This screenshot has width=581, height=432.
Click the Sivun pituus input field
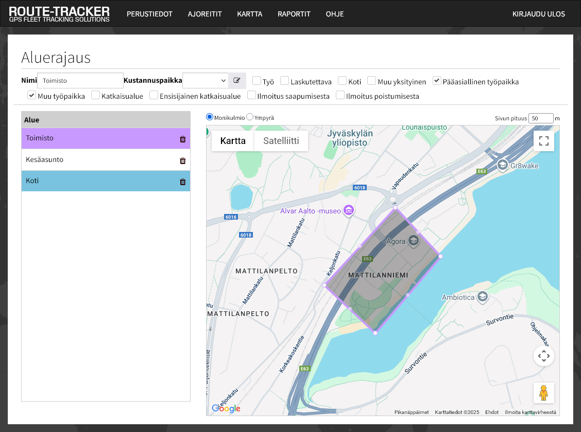(540, 118)
